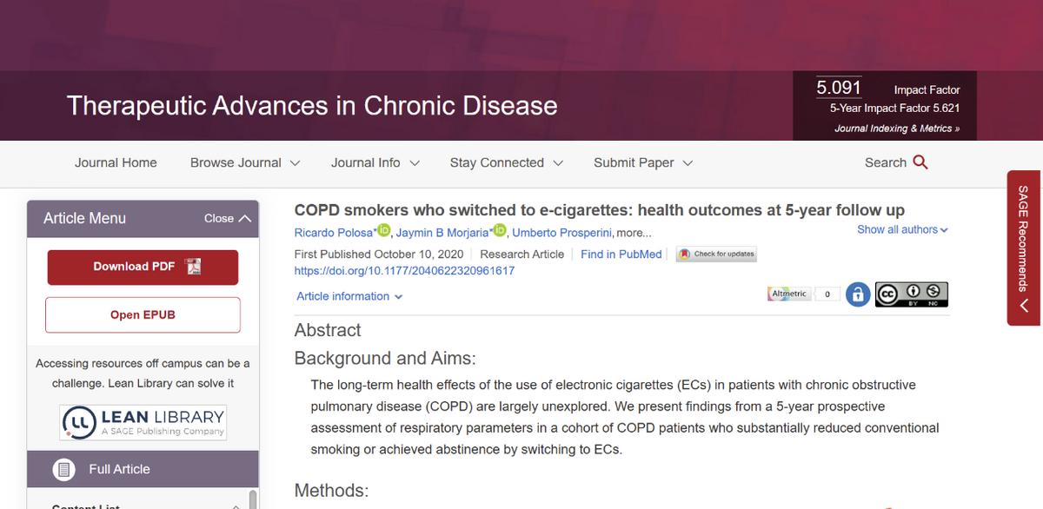Click the Check for updates badge
The width and height of the screenshot is (1043, 509).
pyautogui.click(x=717, y=254)
